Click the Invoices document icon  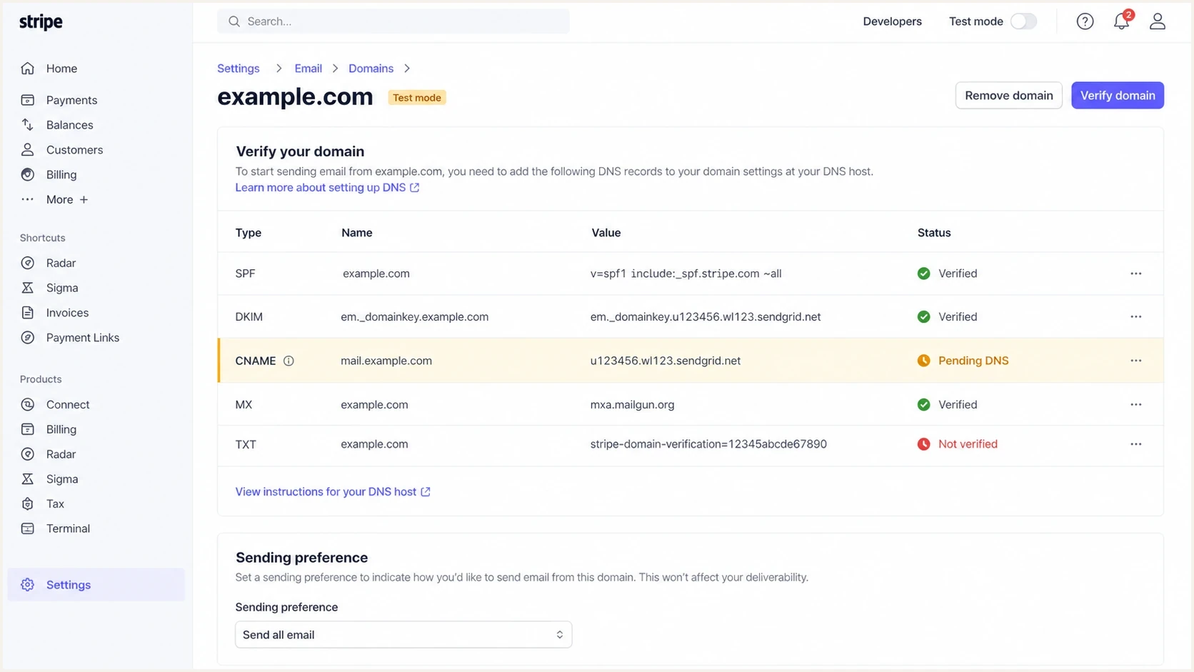[x=28, y=313]
